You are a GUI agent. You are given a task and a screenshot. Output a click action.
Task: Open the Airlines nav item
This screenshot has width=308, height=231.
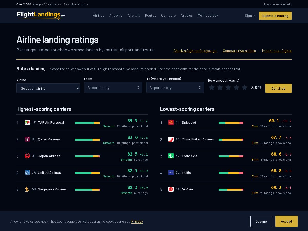click(99, 16)
